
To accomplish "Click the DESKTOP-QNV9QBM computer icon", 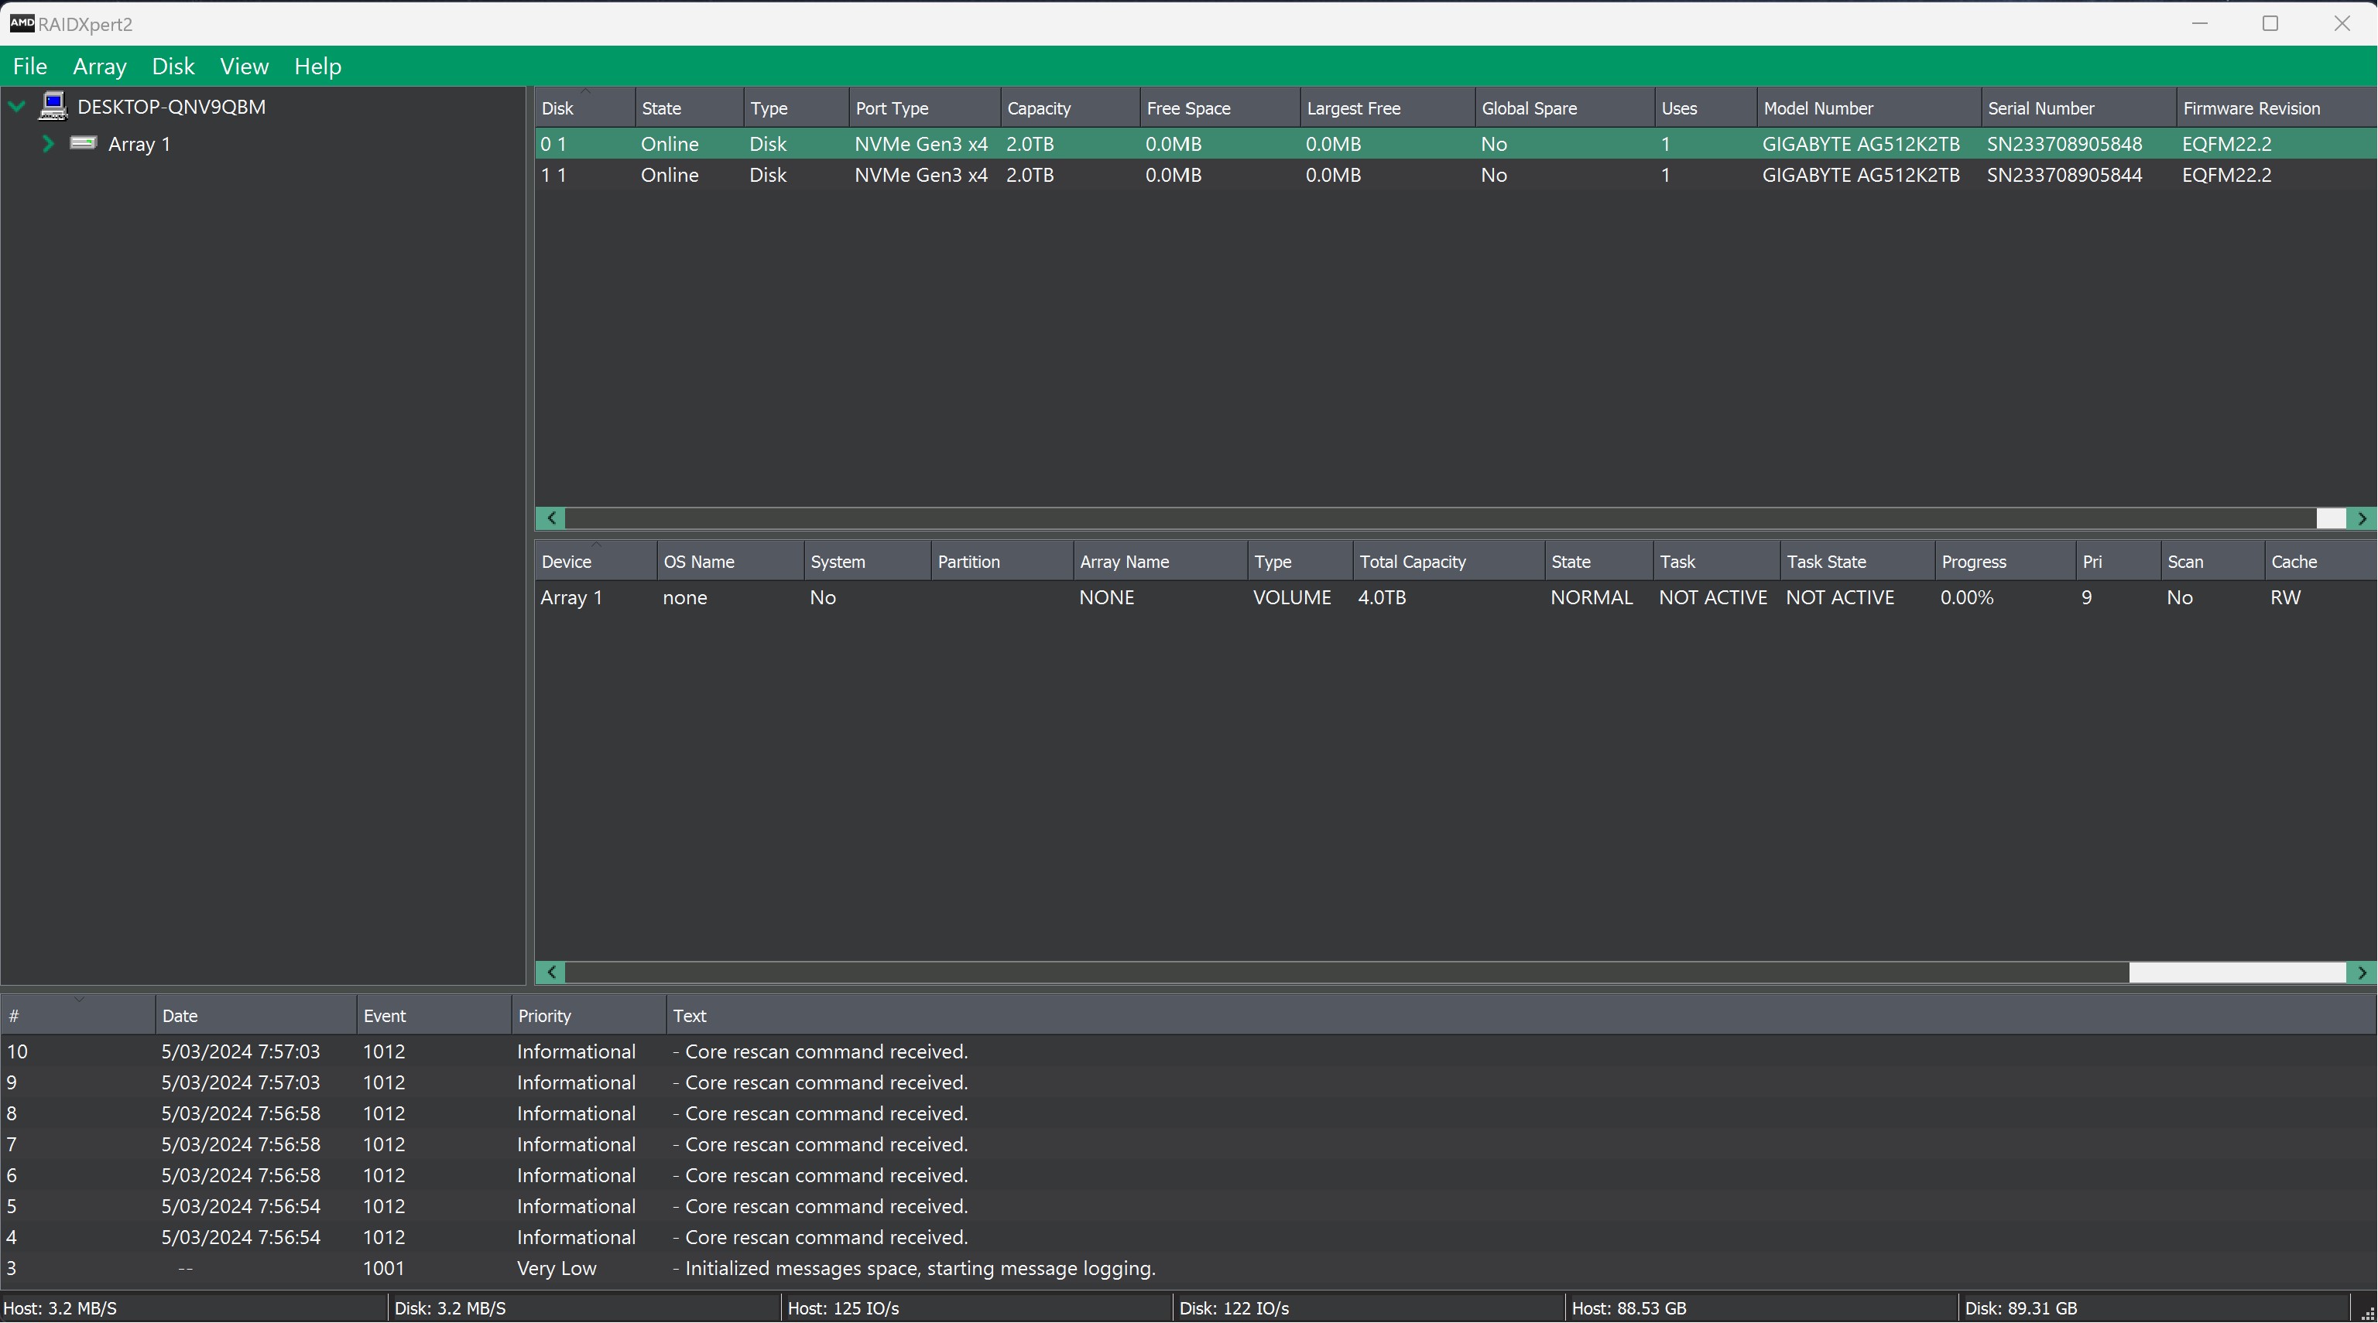I will click(x=53, y=107).
